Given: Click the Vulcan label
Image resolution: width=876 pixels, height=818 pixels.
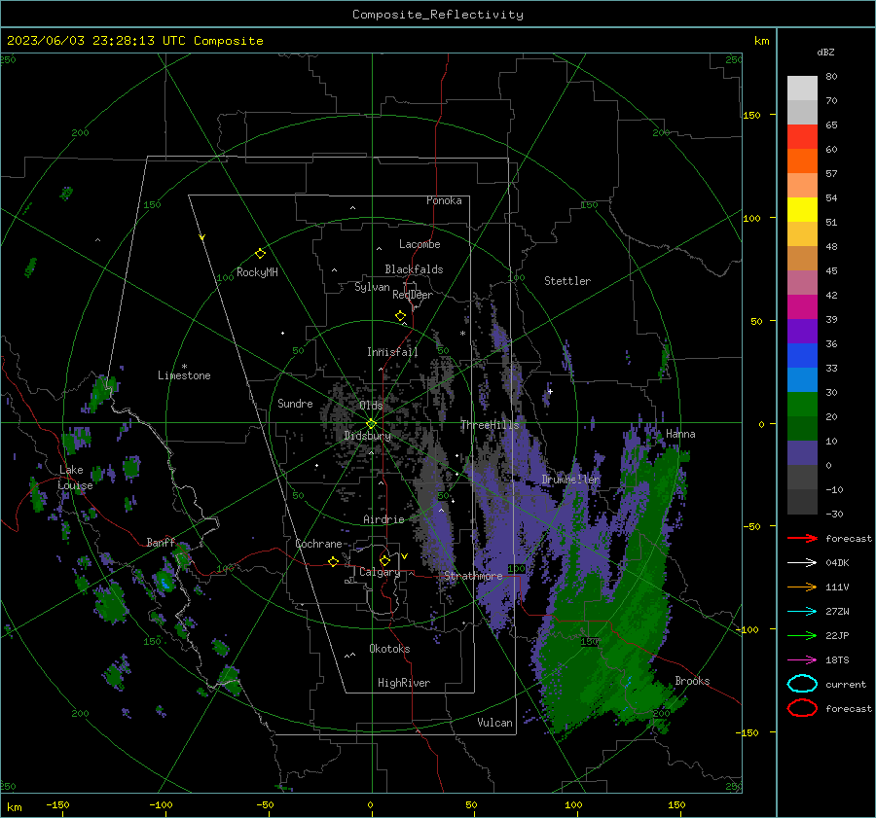Looking at the screenshot, I should coord(495,723).
